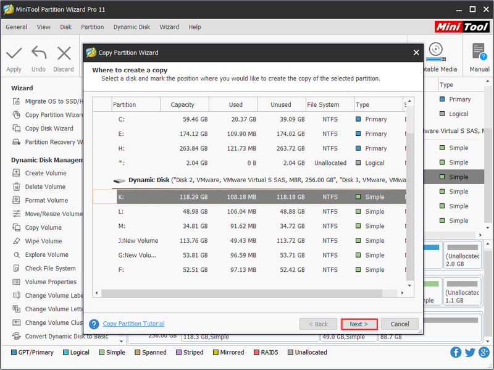Click the Discard X icon
494x370 pixels.
click(64, 53)
